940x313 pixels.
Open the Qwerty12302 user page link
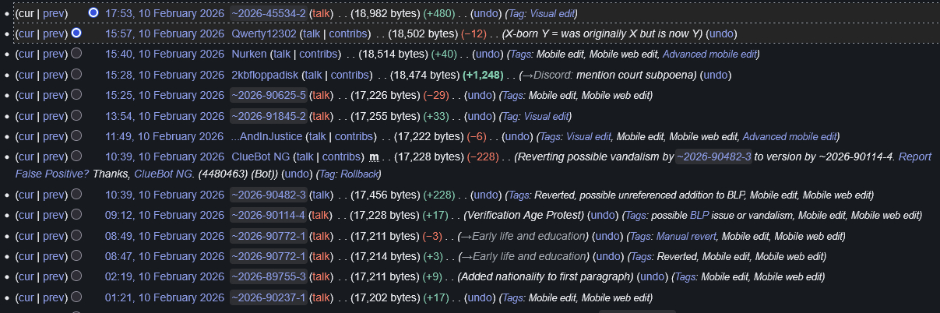click(263, 34)
